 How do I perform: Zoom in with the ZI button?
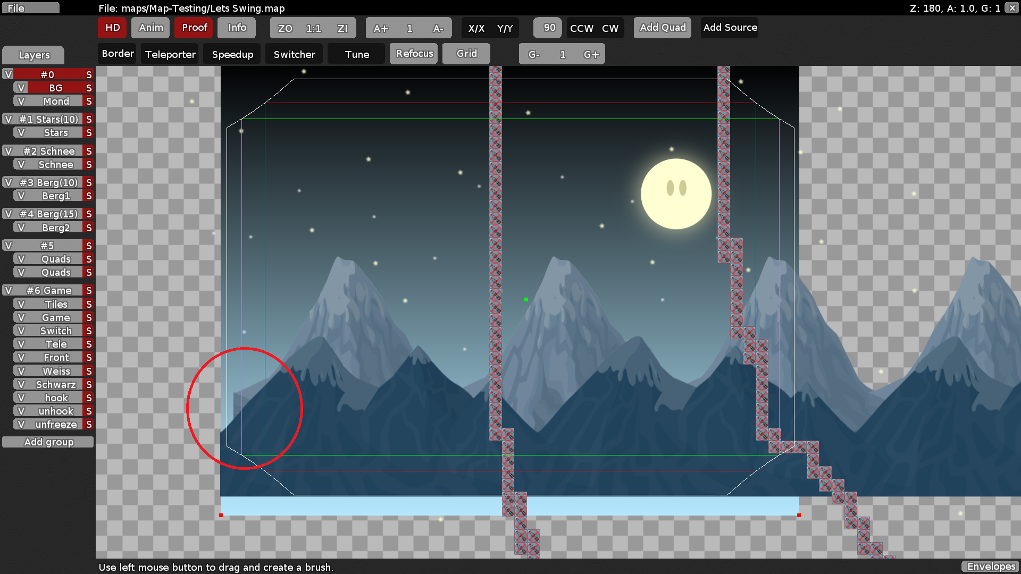342,28
